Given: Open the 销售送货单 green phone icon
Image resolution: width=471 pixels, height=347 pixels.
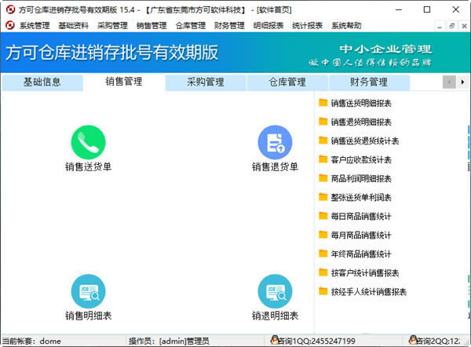Looking at the screenshot, I should coord(88,142).
